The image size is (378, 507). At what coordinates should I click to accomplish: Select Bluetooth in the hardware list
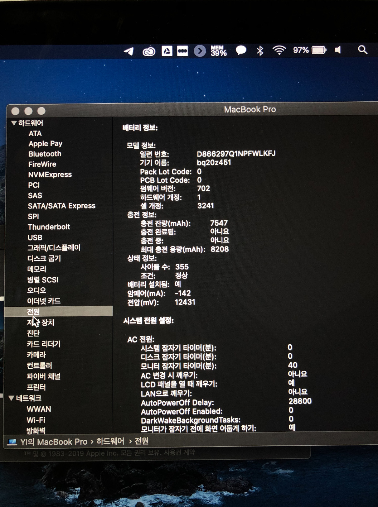[x=45, y=154]
